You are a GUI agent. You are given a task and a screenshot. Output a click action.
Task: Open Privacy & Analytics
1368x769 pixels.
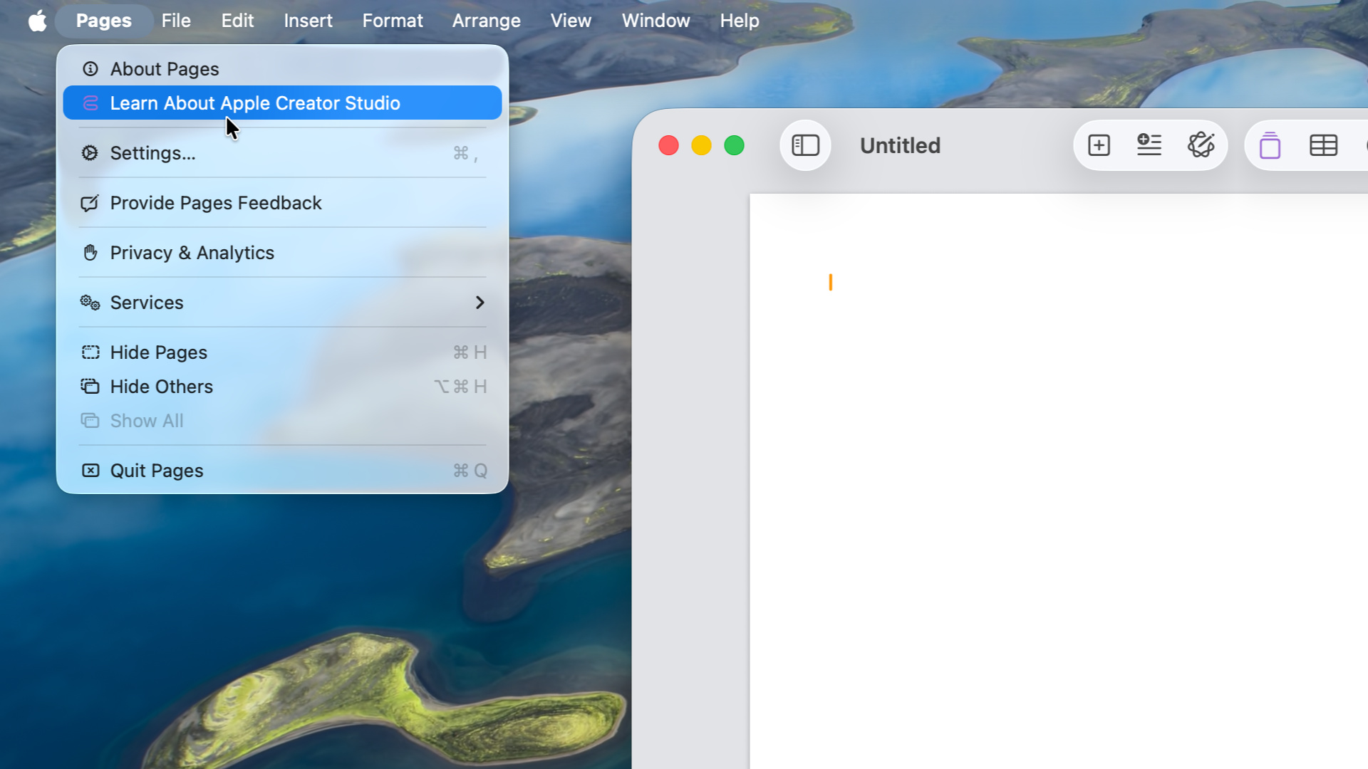pyautogui.click(x=192, y=253)
